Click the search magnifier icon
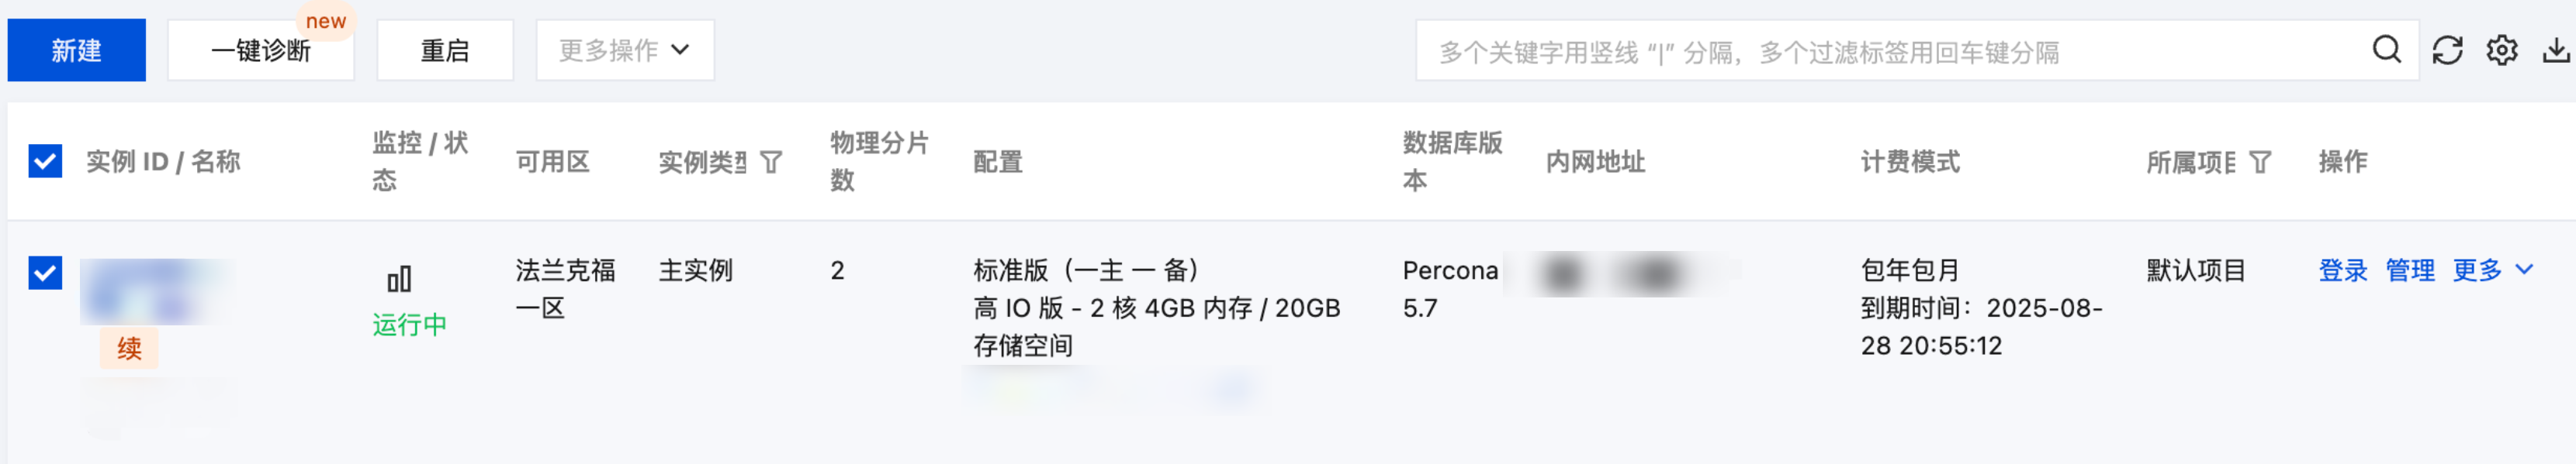2576x464 pixels. [2386, 50]
